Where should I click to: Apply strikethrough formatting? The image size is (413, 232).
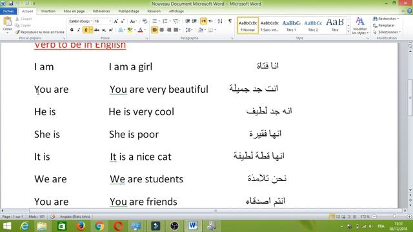tap(97, 30)
